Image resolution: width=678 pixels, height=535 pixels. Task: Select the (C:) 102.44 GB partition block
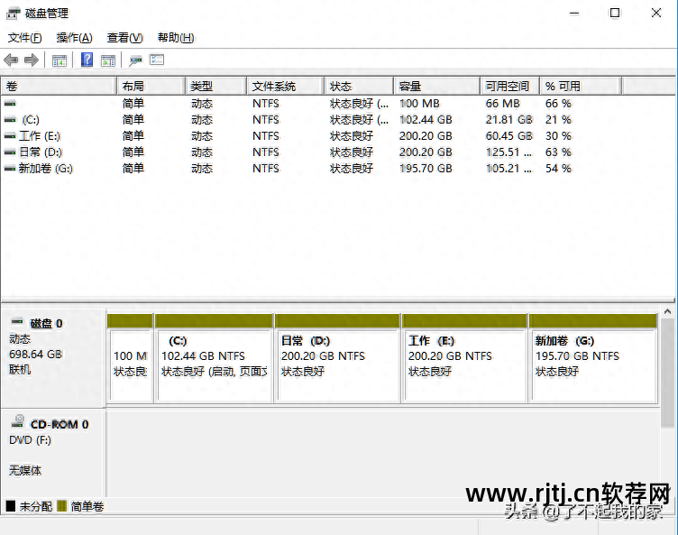(214, 363)
